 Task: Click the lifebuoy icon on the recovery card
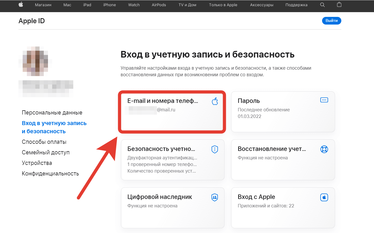[324, 149]
